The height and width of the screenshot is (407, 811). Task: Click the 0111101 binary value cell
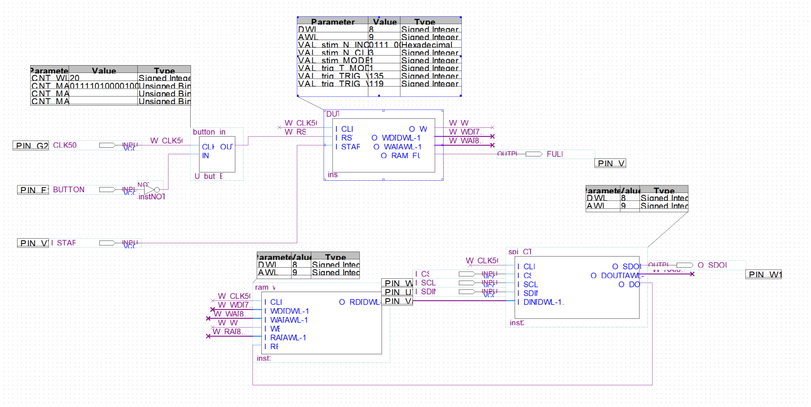tap(103, 86)
